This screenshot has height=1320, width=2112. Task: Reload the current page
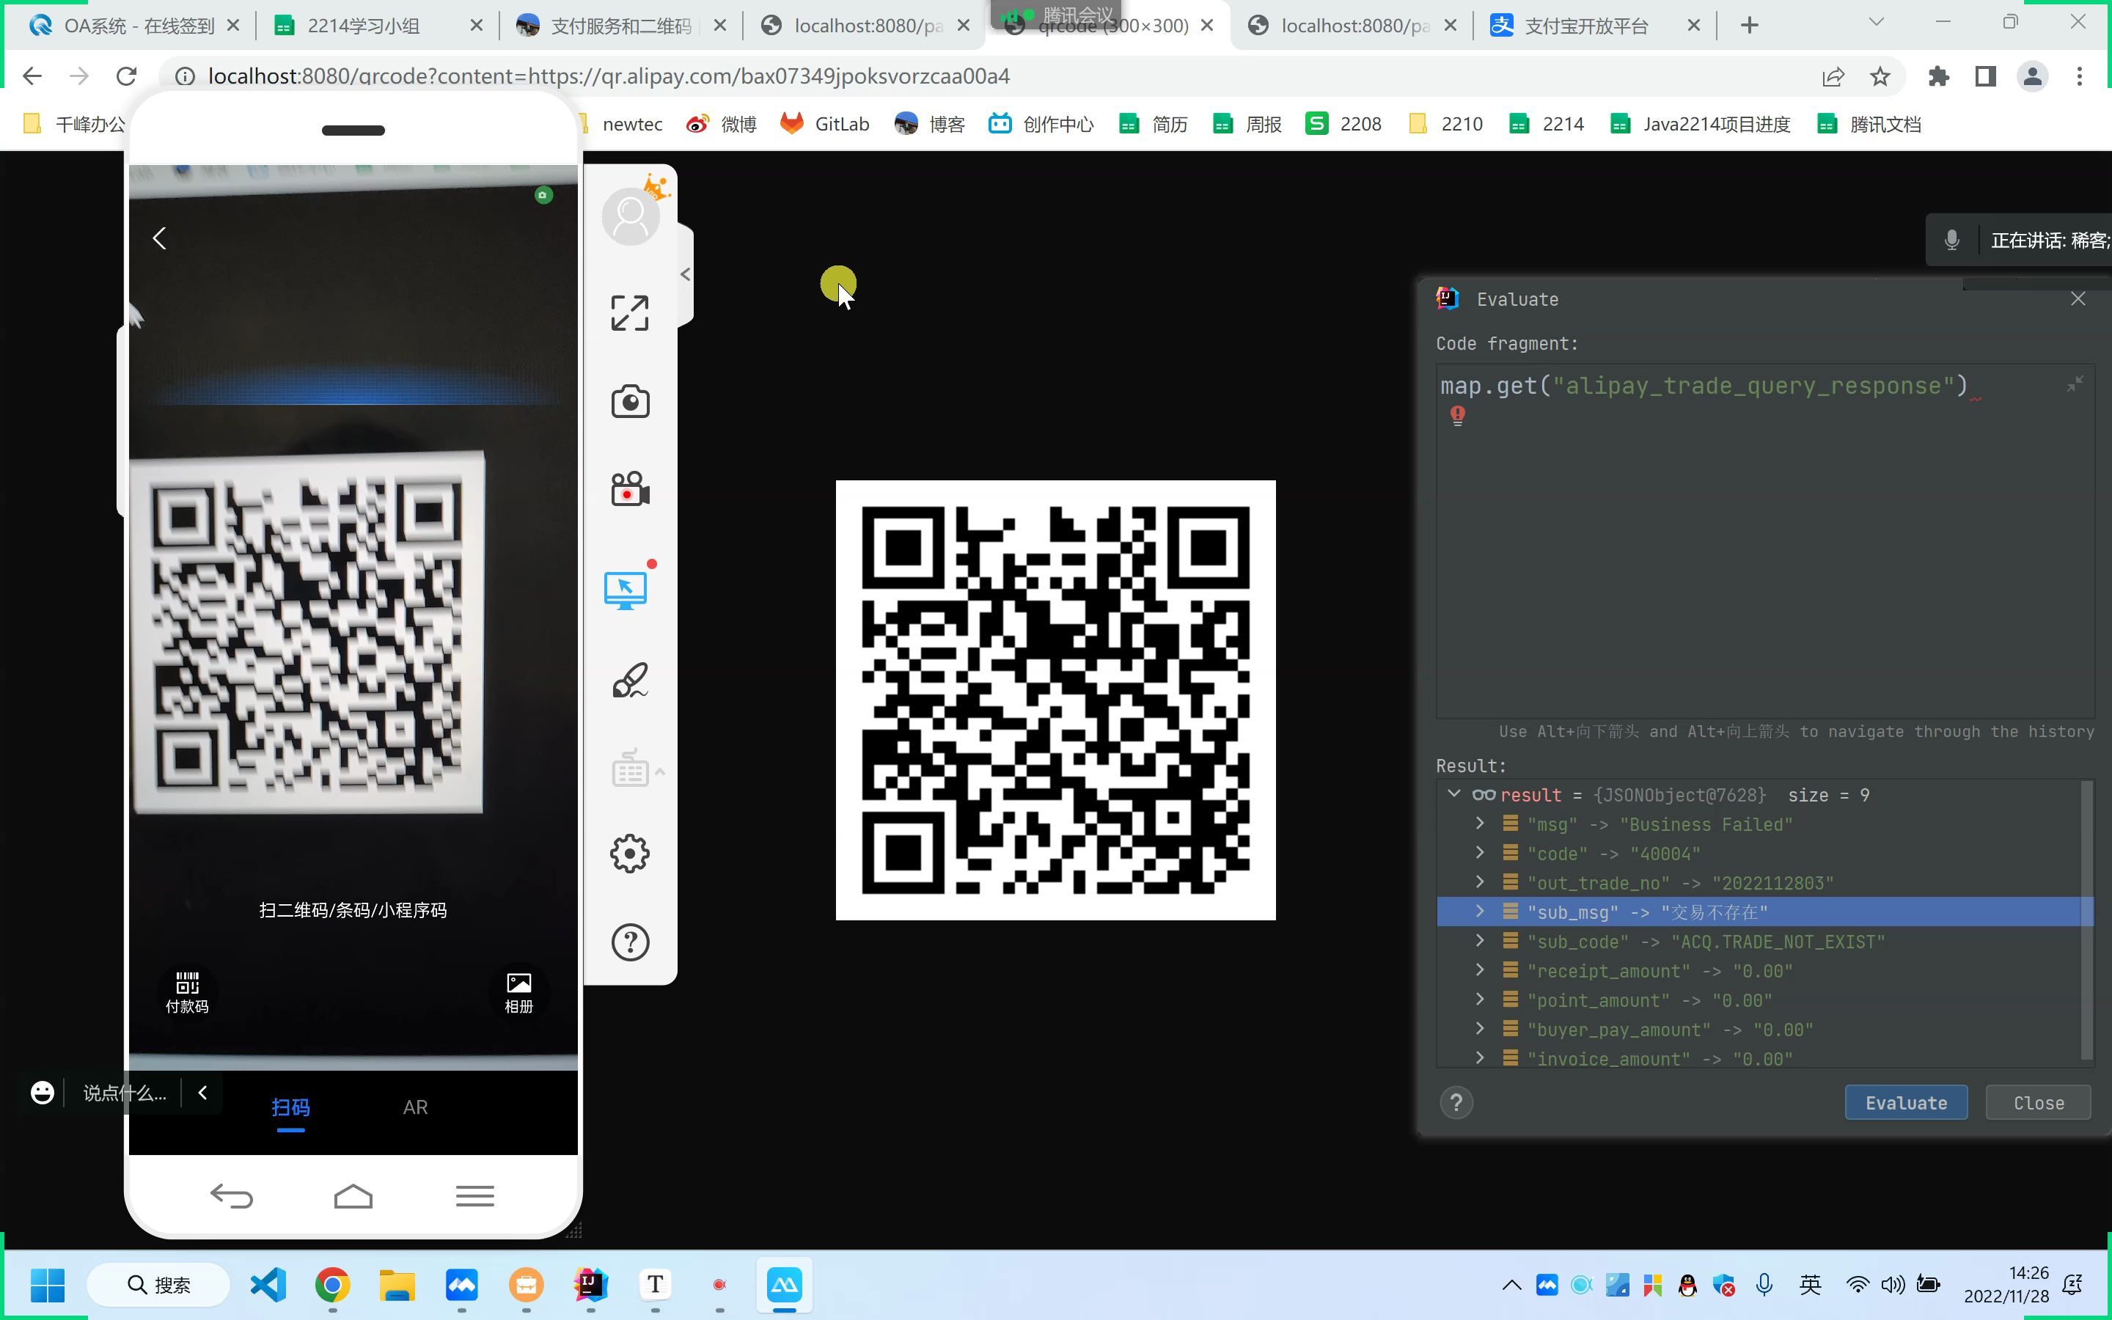pos(127,76)
